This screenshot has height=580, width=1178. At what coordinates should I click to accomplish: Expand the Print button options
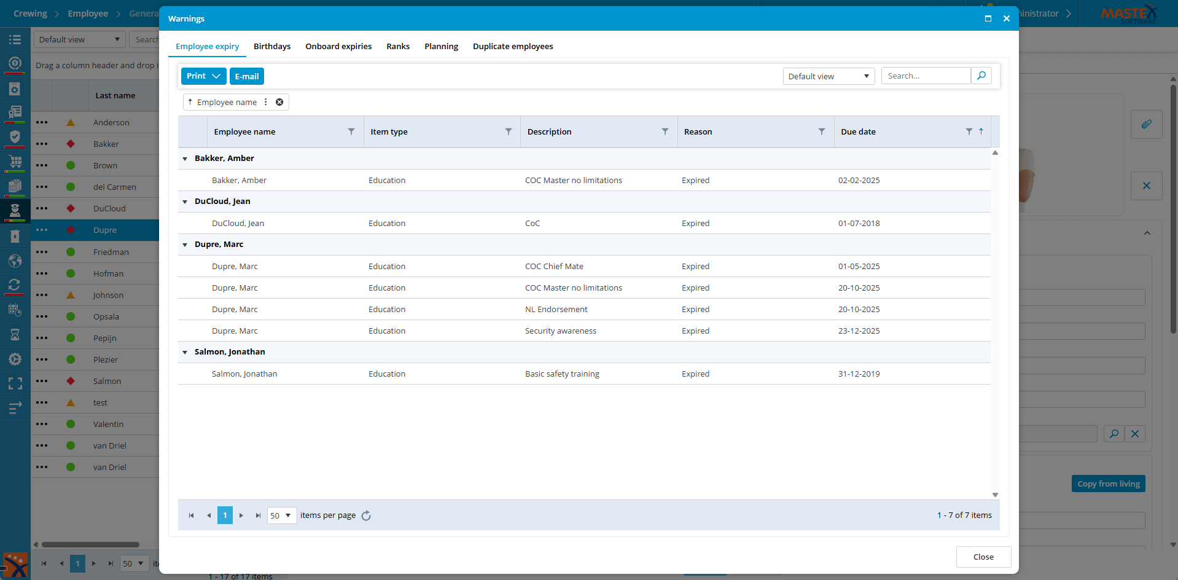(x=216, y=76)
